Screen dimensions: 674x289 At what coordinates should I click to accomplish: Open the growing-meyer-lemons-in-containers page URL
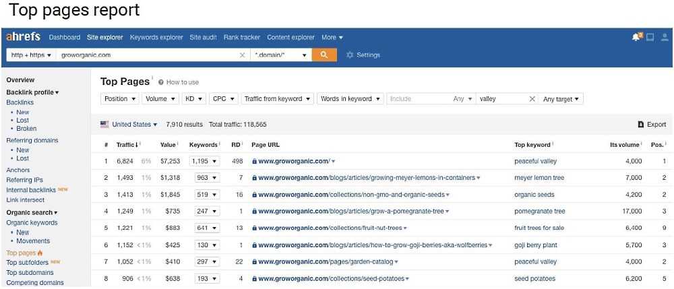tap(367, 178)
